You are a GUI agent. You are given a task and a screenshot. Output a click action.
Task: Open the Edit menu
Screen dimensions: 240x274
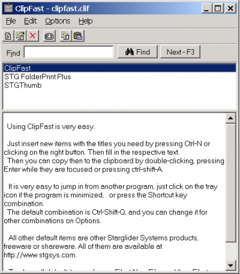point(31,21)
